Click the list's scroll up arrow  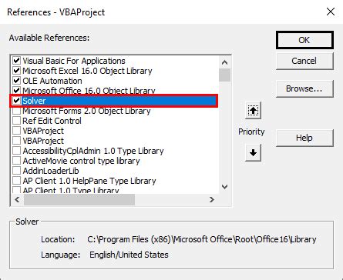pos(225,62)
